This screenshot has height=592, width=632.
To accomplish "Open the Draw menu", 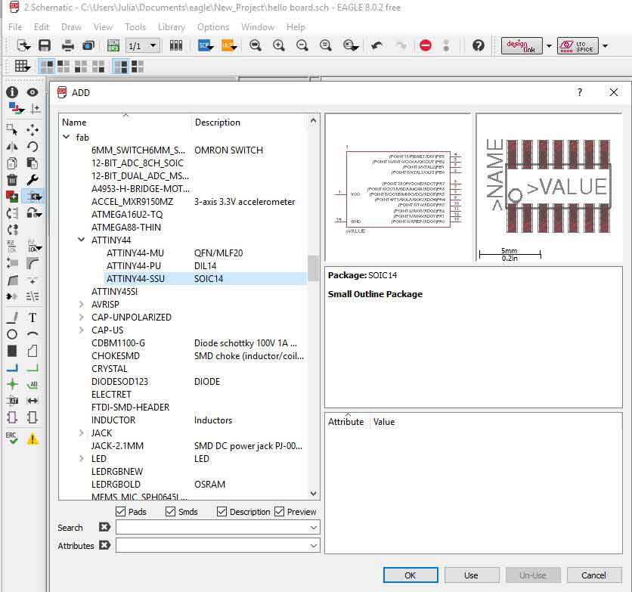I will point(71,27).
